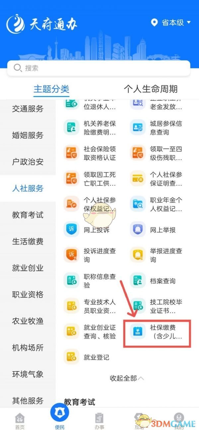Image resolution: width=199 pixels, height=430 pixels.
Task: Select 生活缴费 category in sidebar
Action: pyautogui.click(x=28, y=242)
